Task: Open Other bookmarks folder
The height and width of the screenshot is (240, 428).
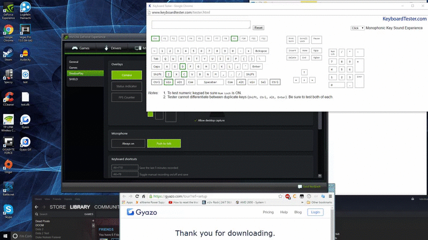Action: point(319,202)
